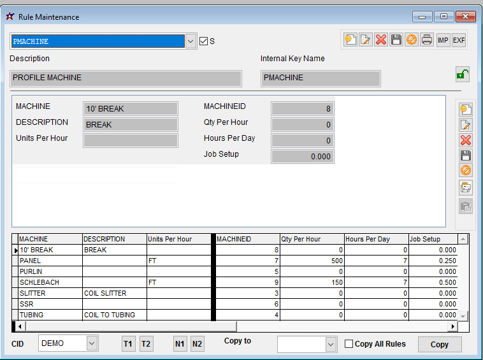Viewport: 483px width, 360px height.
Task: Add new record using side panel icon
Action: coord(466,110)
